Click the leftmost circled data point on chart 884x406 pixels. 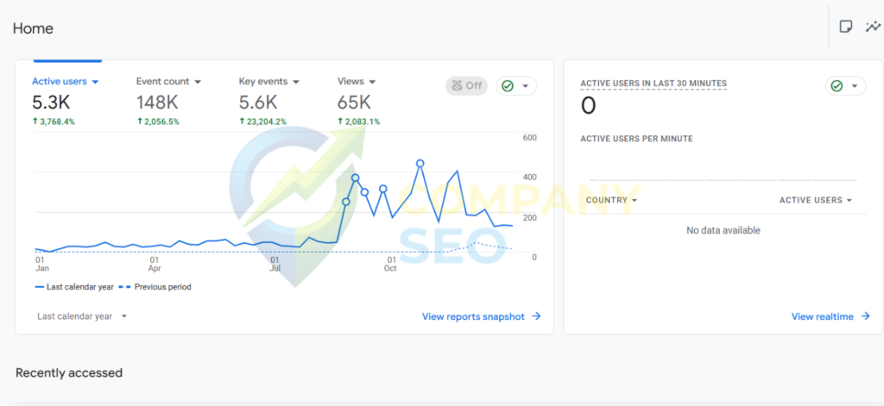pos(346,202)
